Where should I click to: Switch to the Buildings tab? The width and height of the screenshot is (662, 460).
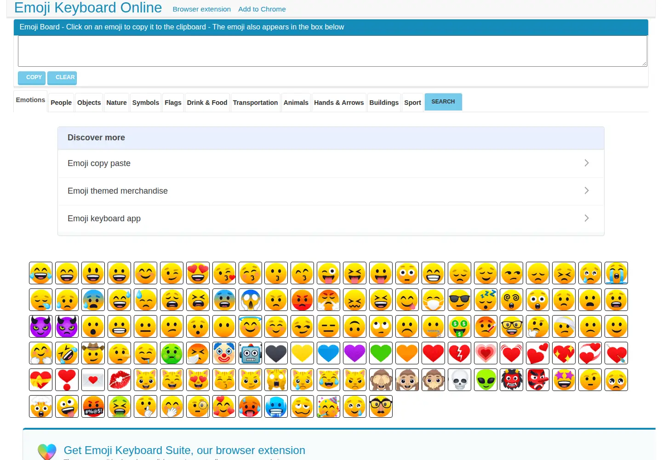[384, 103]
